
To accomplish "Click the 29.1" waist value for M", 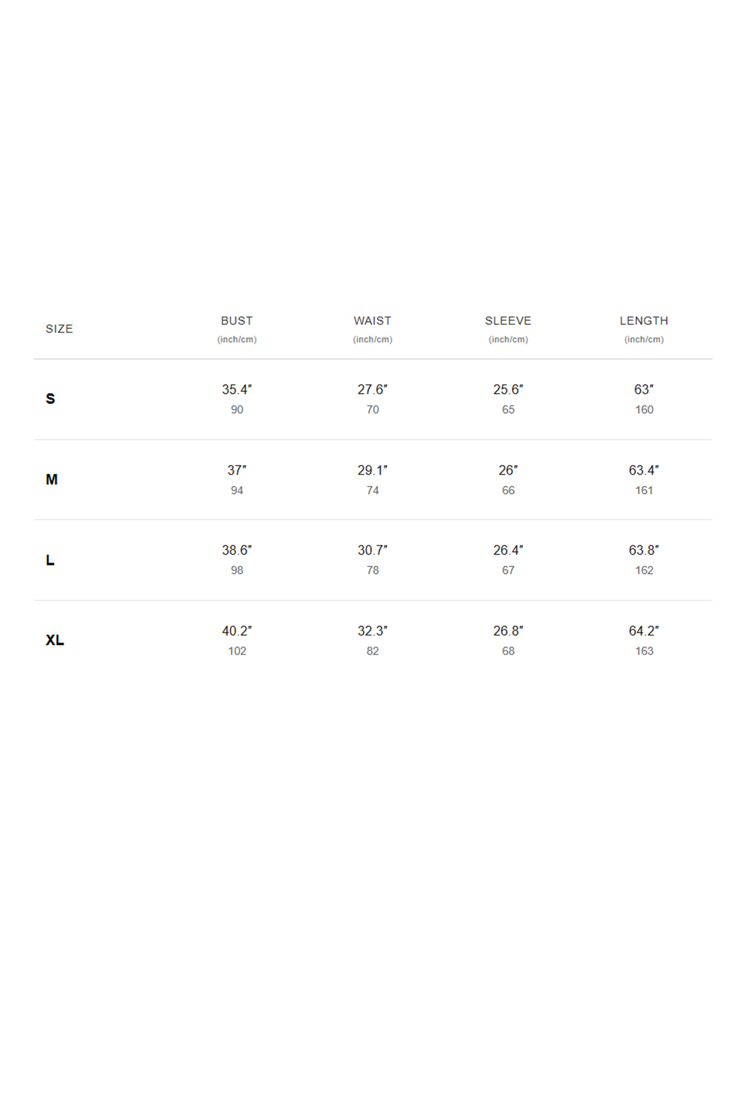I will [373, 470].
